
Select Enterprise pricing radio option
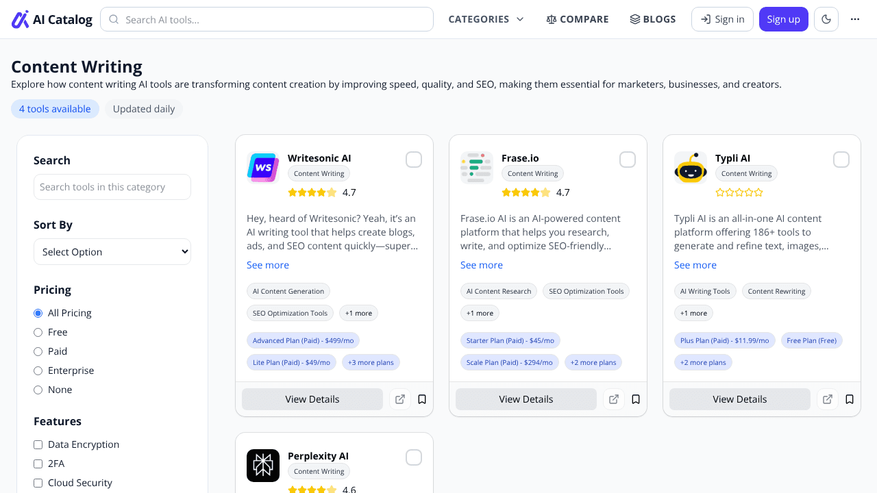click(38, 370)
